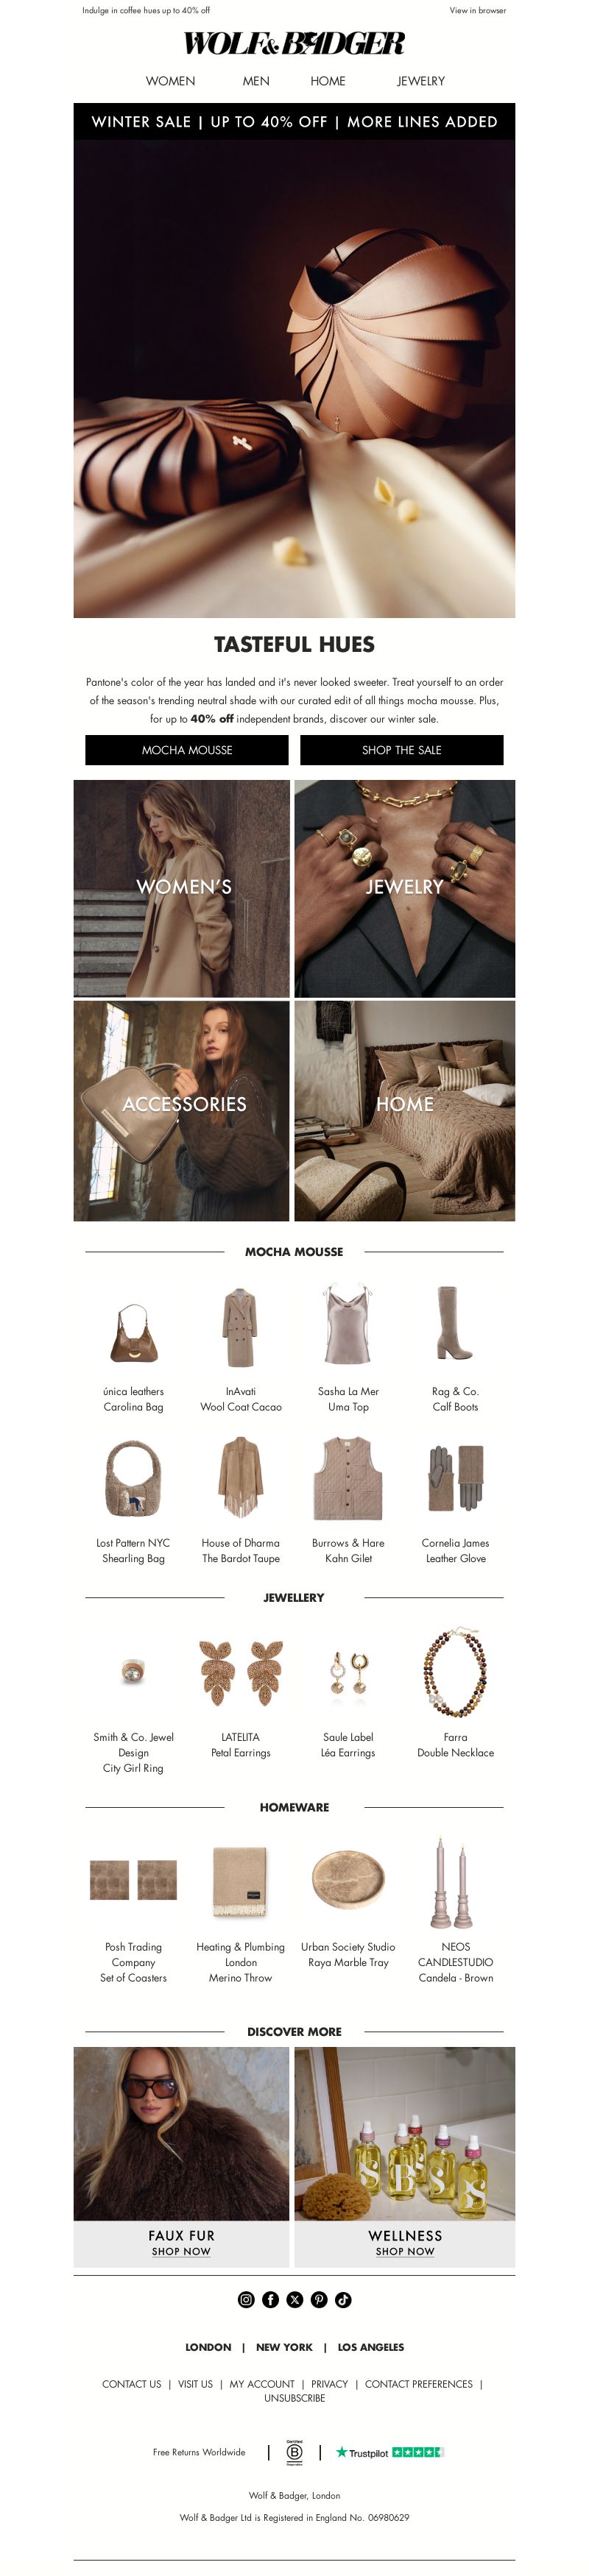The image size is (589, 2576).
Task: Click SHOP NOW under Faux Fur
Action: click(181, 2251)
